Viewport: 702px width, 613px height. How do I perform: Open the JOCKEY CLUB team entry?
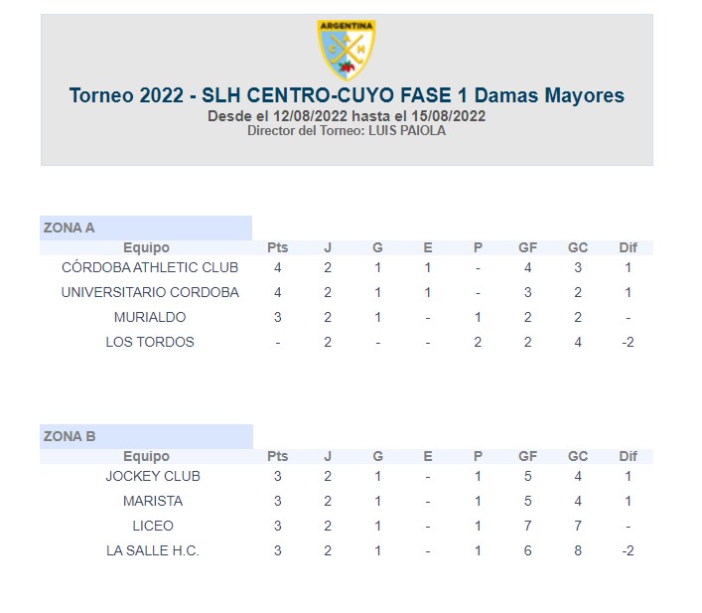[x=153, y=476]
